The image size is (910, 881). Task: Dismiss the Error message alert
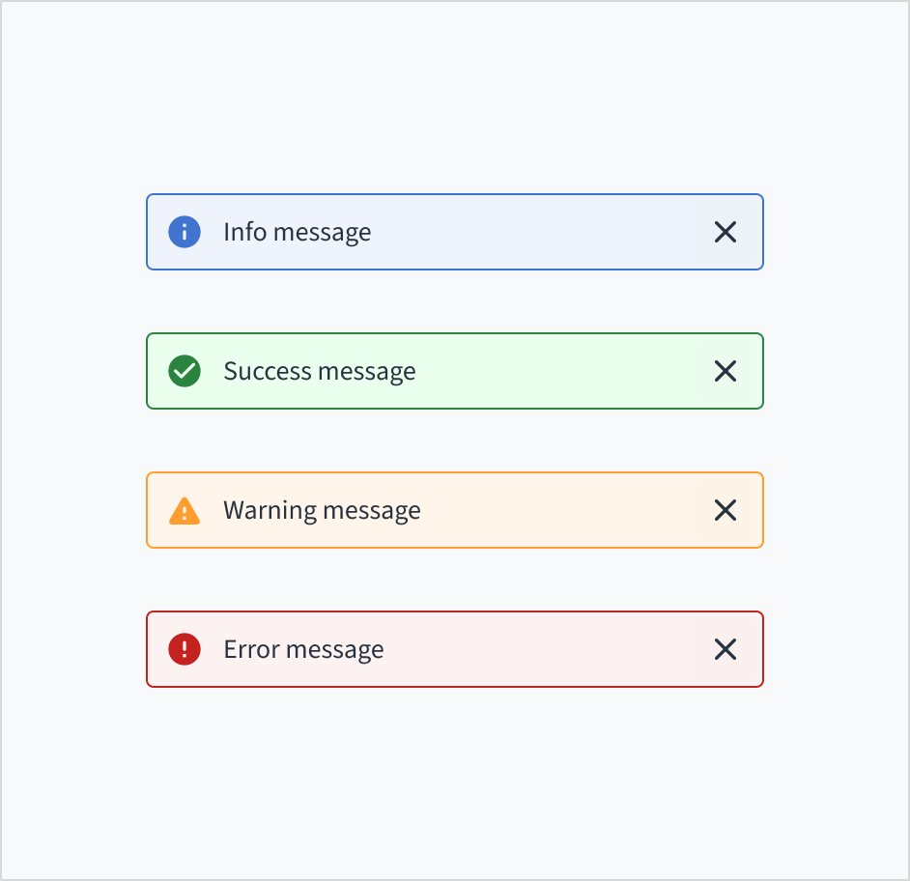coord(725,649)
